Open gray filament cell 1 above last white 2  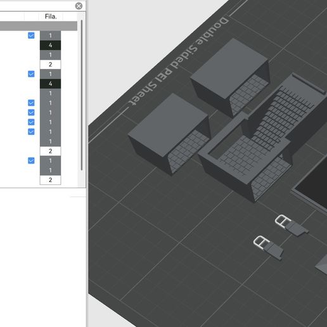[50, 170]
